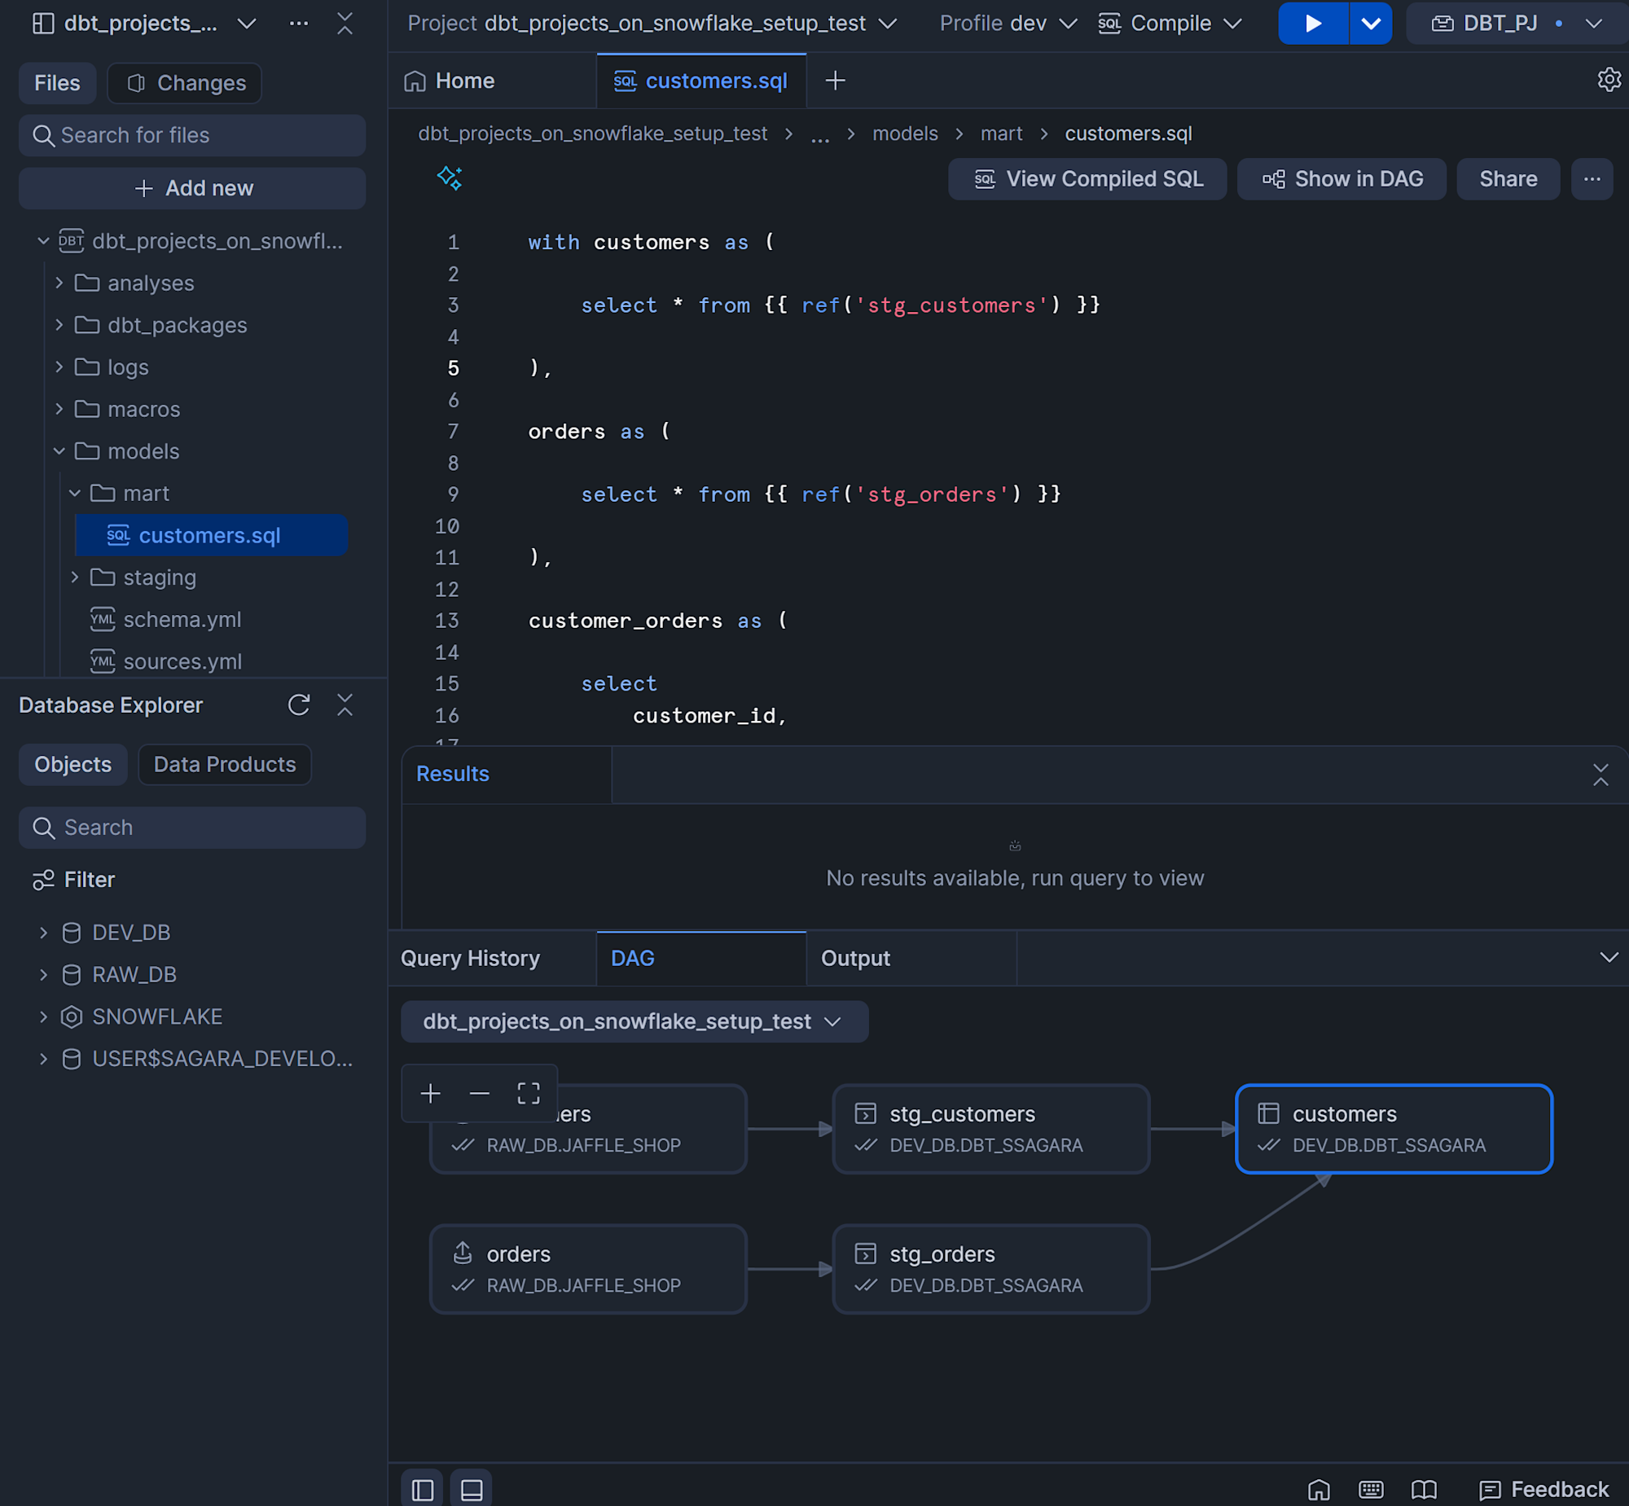1629x1506 pixels.
Task: Open editor settings gear icon
Action: tap(1608, 80)
